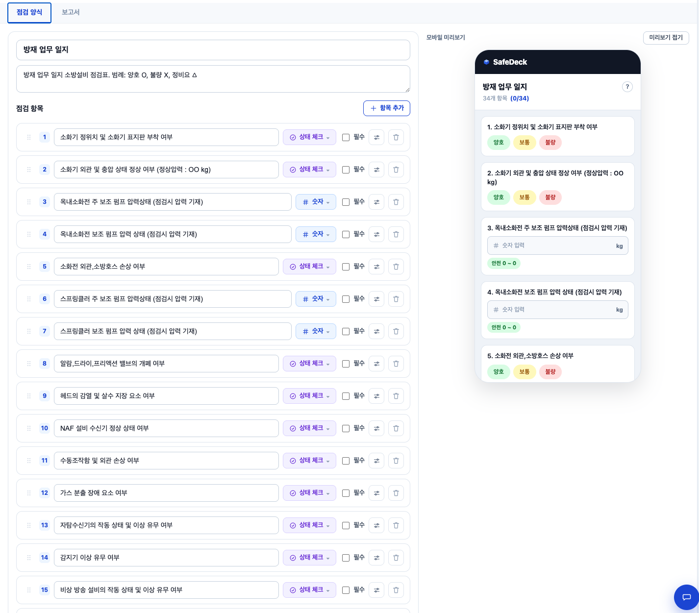The image size is (699, 613).
Task: Open the chat bubble support widget
Action: 686,597
